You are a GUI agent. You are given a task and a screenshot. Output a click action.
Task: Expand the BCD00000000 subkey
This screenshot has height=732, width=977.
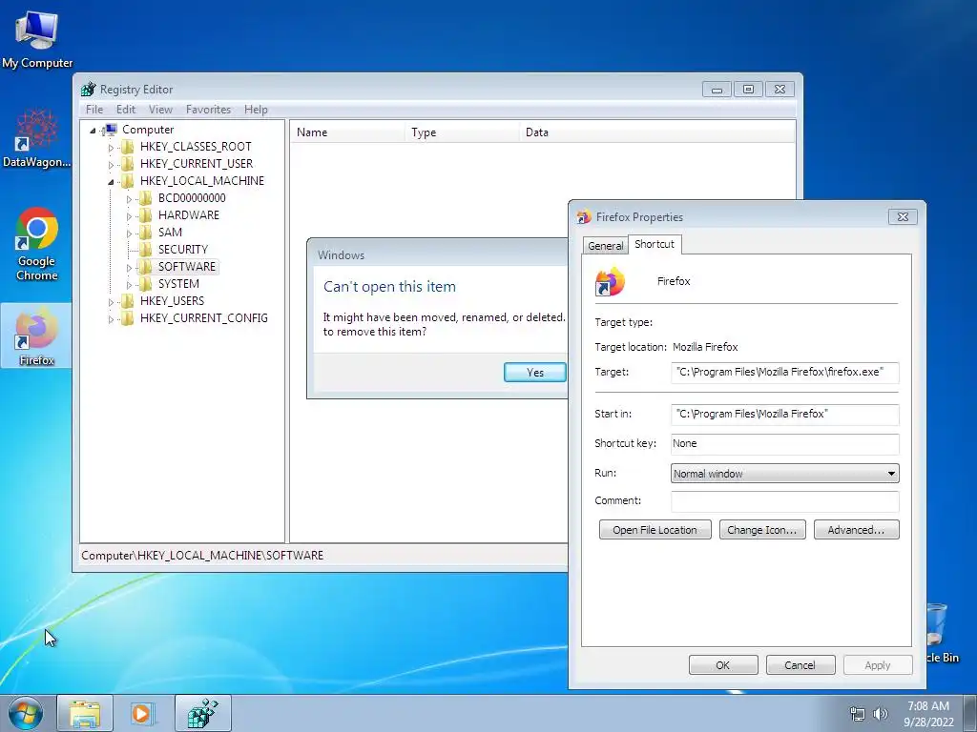129,199
